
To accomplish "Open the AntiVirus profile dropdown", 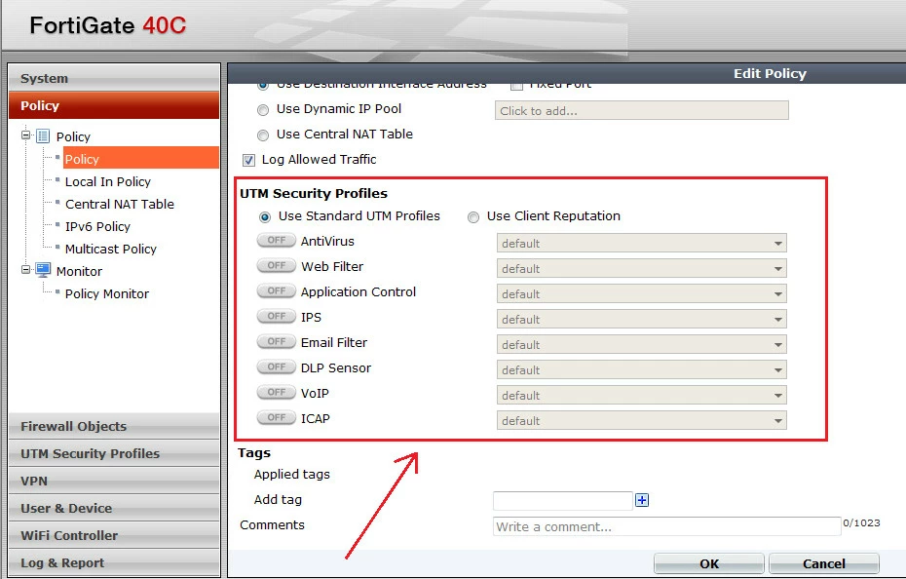I will click(x=641, y=243).
